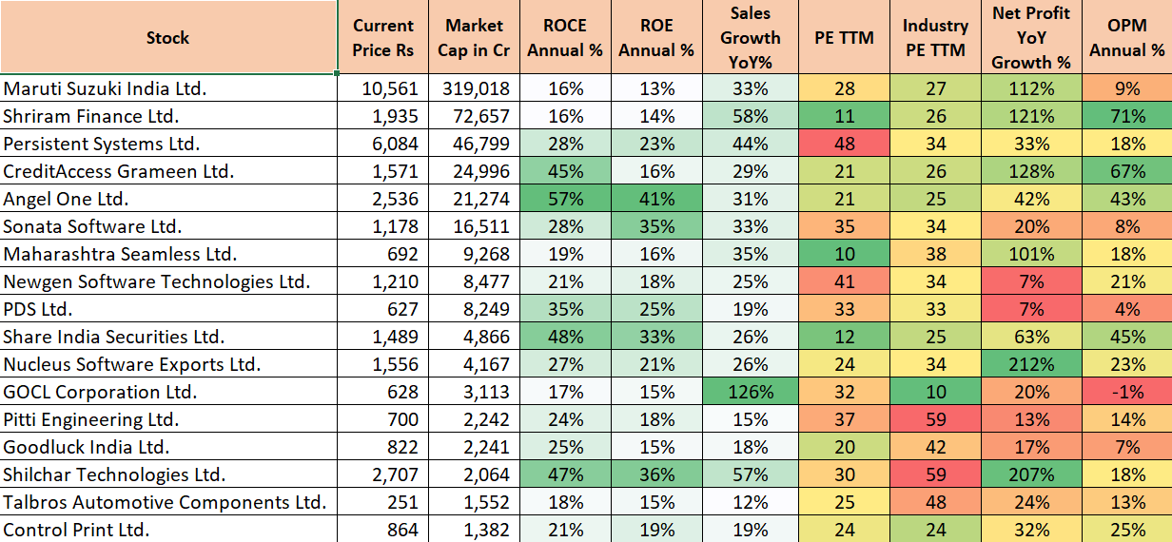Click the Goodluck India Ltd. cell
1172x542 pixels.
click(x=169, y=448)
